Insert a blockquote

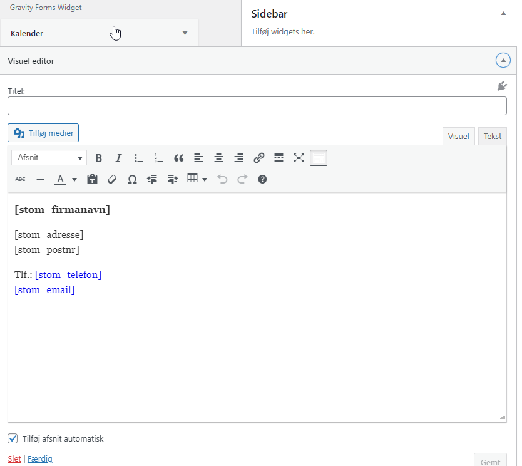(x=178, y=158)
